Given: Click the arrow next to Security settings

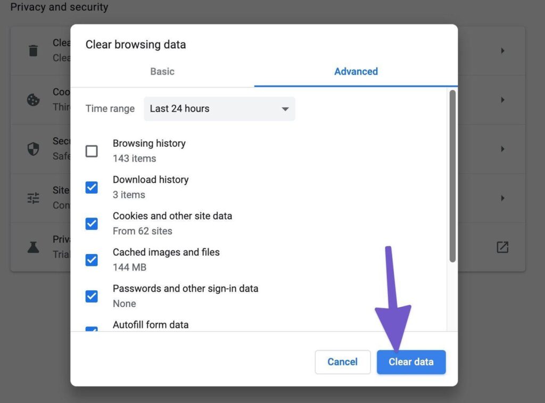Looking at the screenshot, I should 502,148.
